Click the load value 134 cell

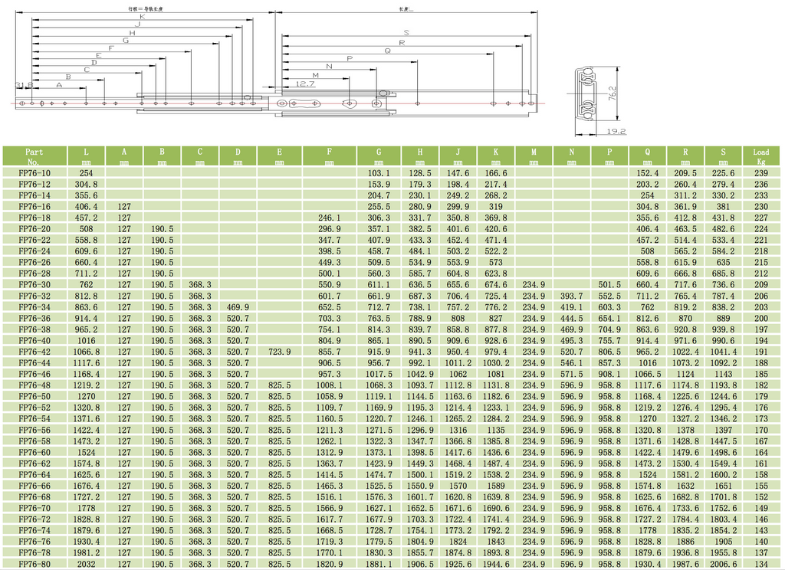click(x=760, y=563)
